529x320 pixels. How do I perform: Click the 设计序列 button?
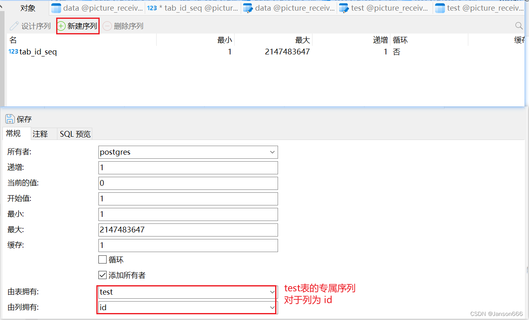(30, 26)
